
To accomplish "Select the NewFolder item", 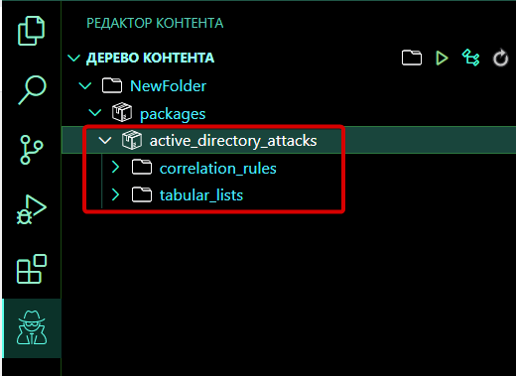I will (168, 86).
